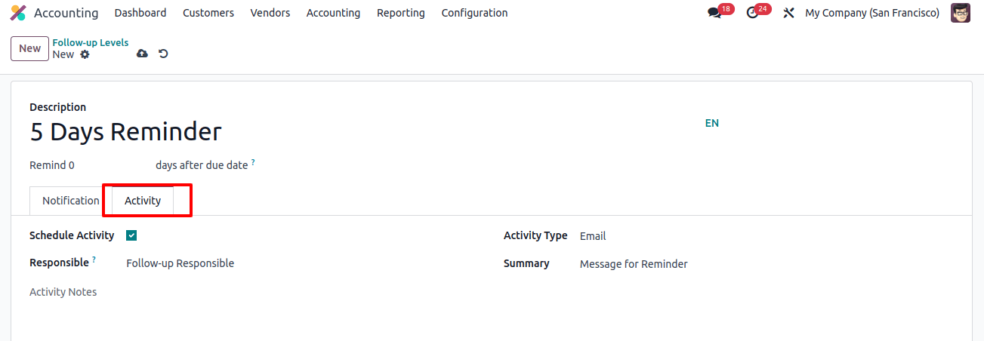Click the user avatar picture
This screenshot has width=984, height=341.
point(961,13)
